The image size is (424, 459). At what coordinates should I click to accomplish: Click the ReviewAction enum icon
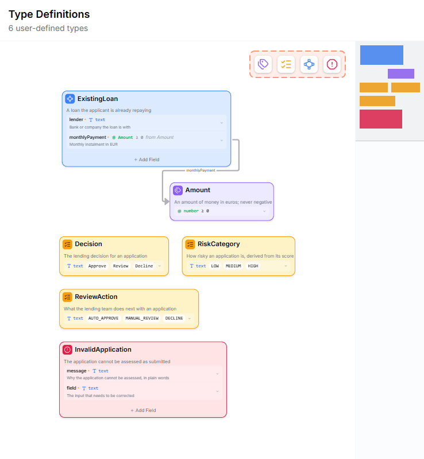[x=67, y=297]
